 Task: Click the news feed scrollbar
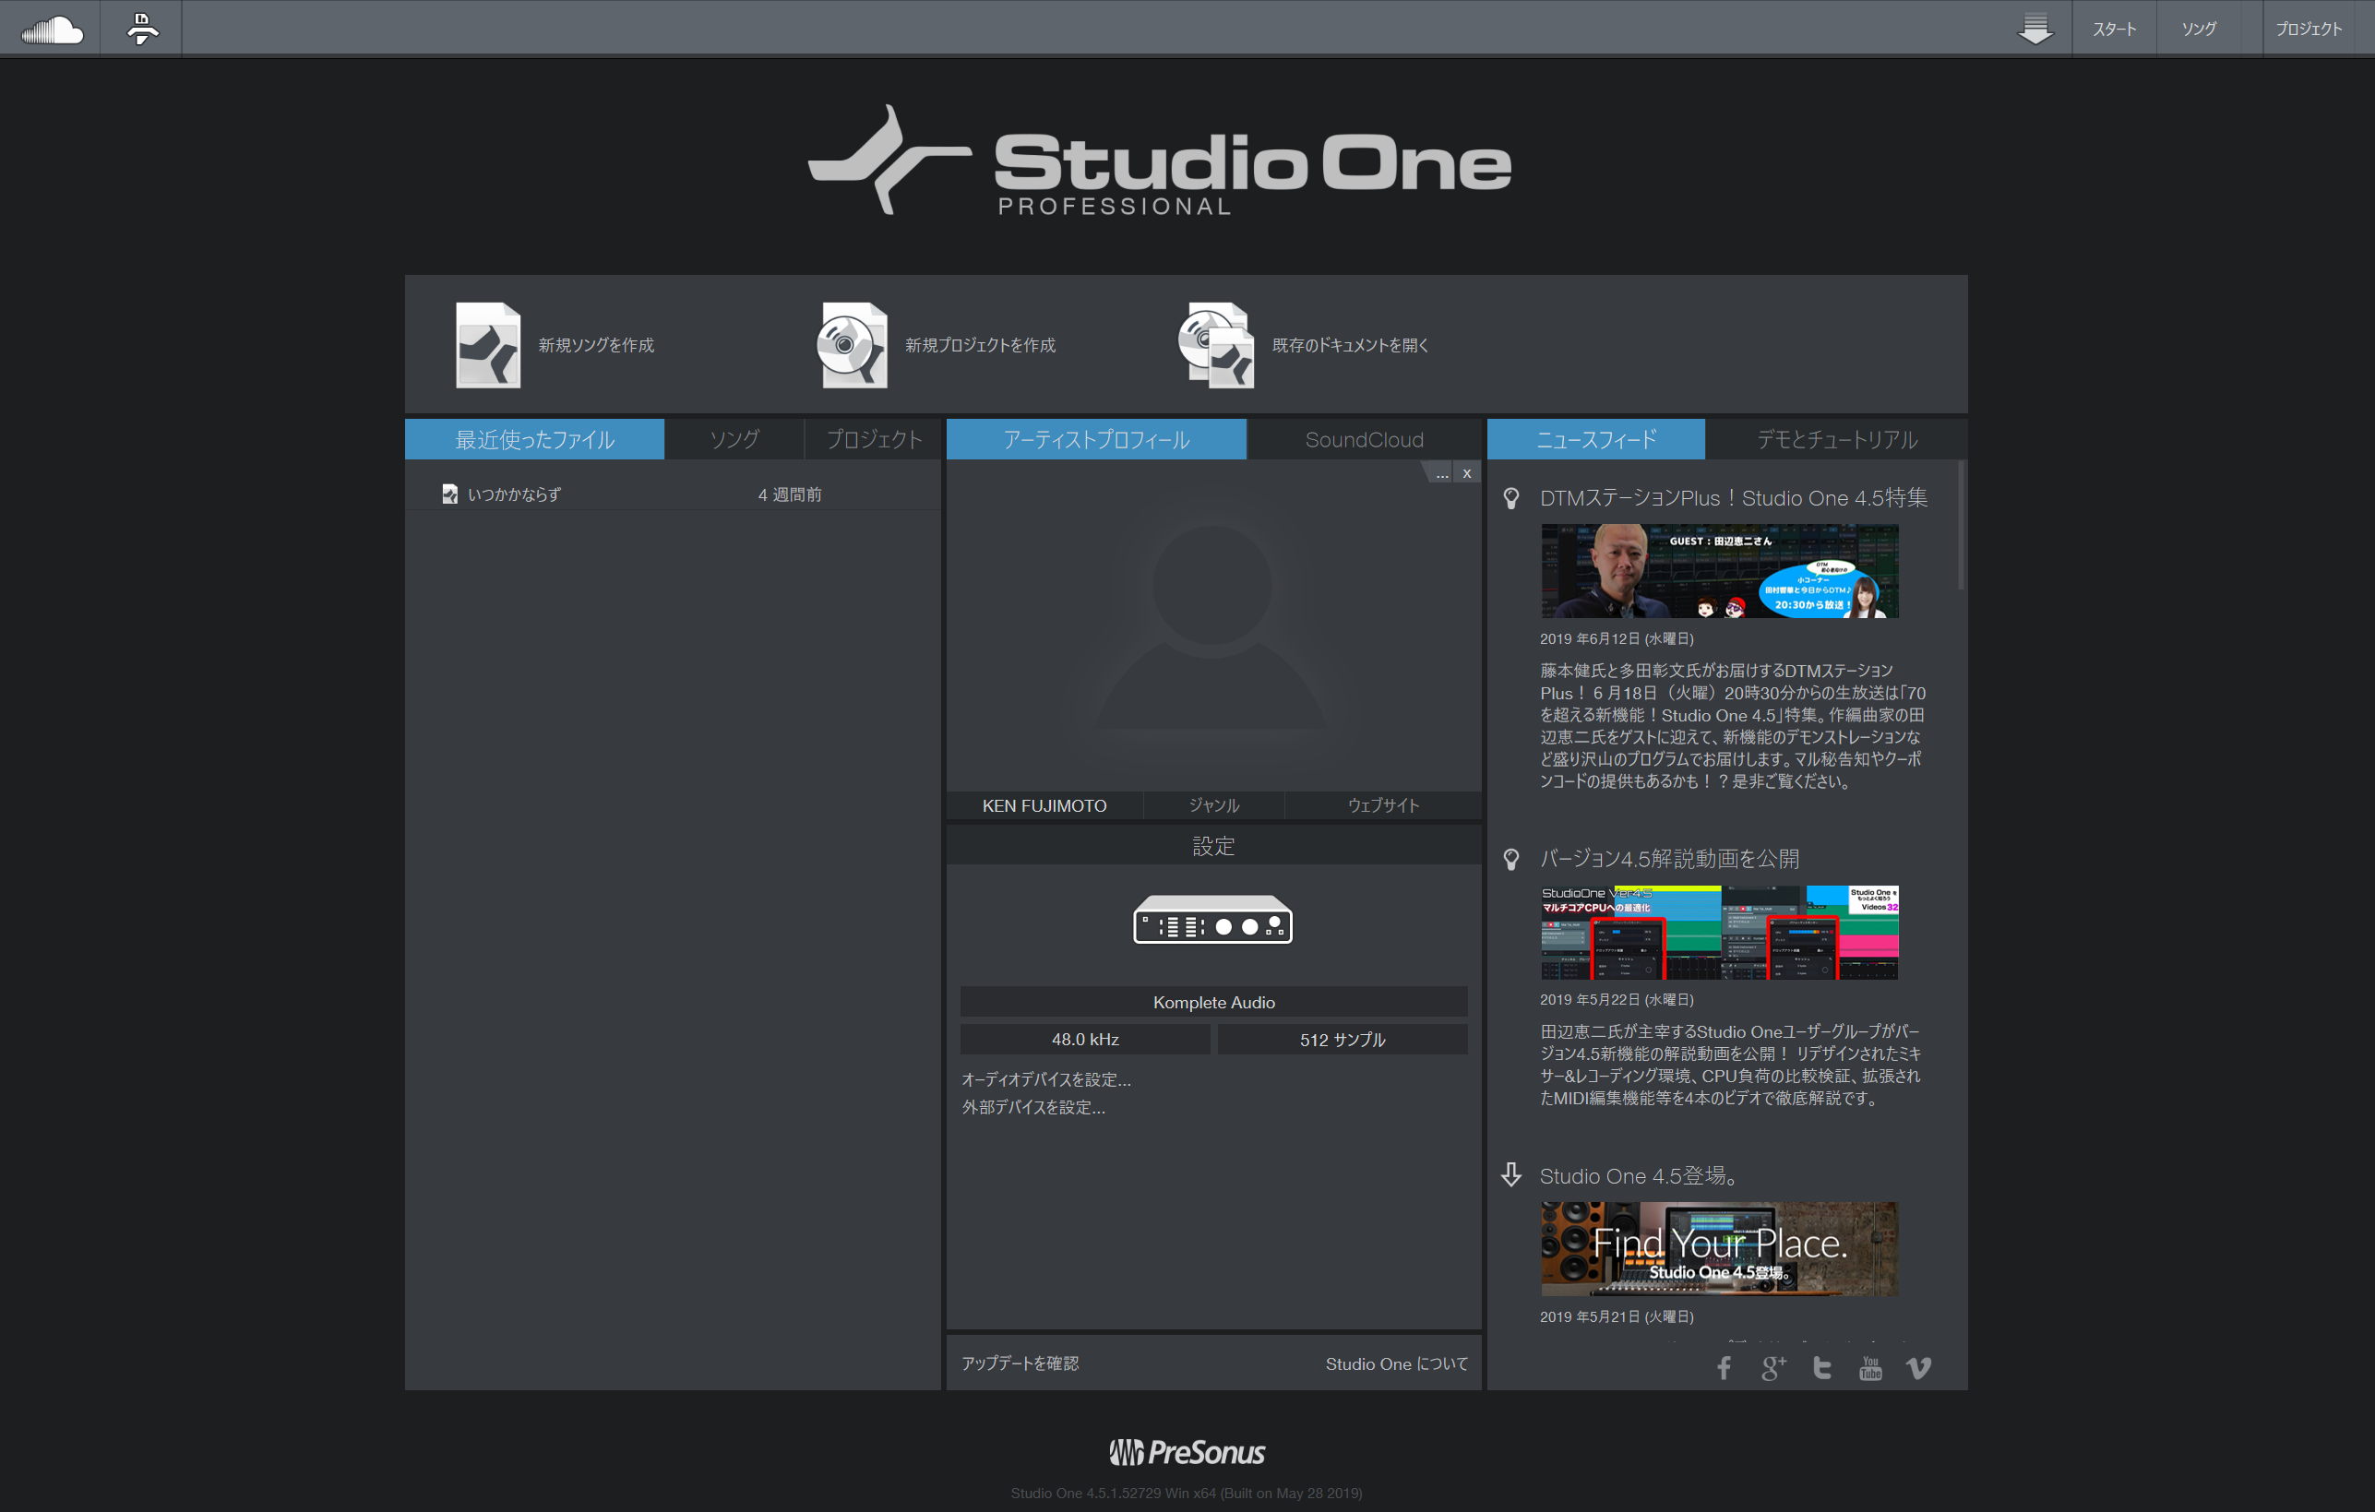click(1961, 525)
